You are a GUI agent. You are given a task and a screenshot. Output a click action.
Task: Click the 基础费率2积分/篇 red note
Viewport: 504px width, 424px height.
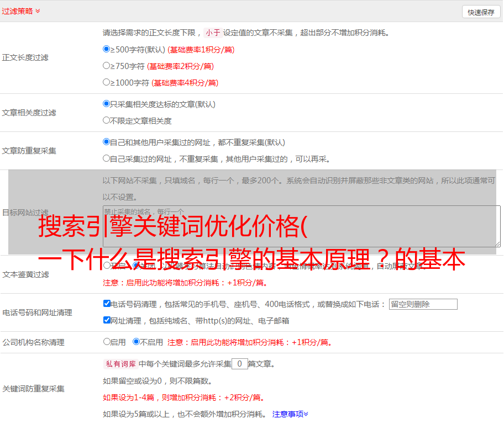[x=181, y=66]
